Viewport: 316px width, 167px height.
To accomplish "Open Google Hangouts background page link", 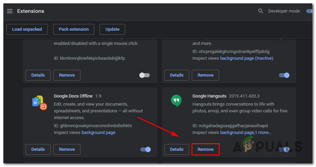I will click(237, 133).
